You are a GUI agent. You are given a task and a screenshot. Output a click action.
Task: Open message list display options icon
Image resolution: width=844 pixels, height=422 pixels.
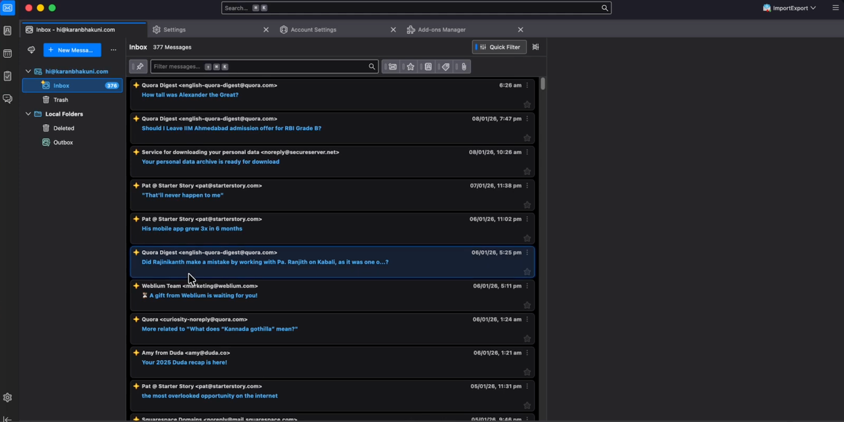(x=535, y=47)
